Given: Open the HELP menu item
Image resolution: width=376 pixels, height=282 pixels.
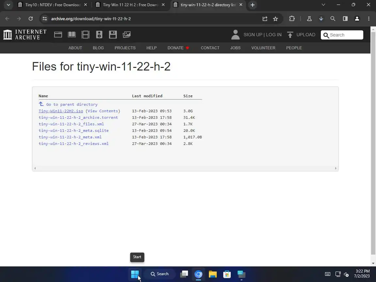Looking at the screenshot, I should [151, 48].
